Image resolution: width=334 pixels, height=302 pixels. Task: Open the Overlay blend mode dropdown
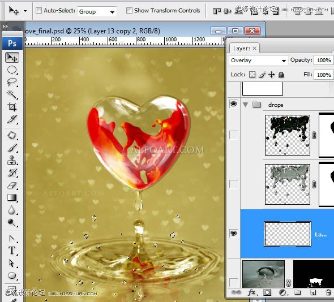259,61
